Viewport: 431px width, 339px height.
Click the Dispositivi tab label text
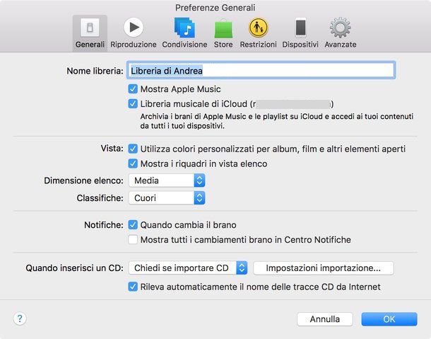[300, 45]
